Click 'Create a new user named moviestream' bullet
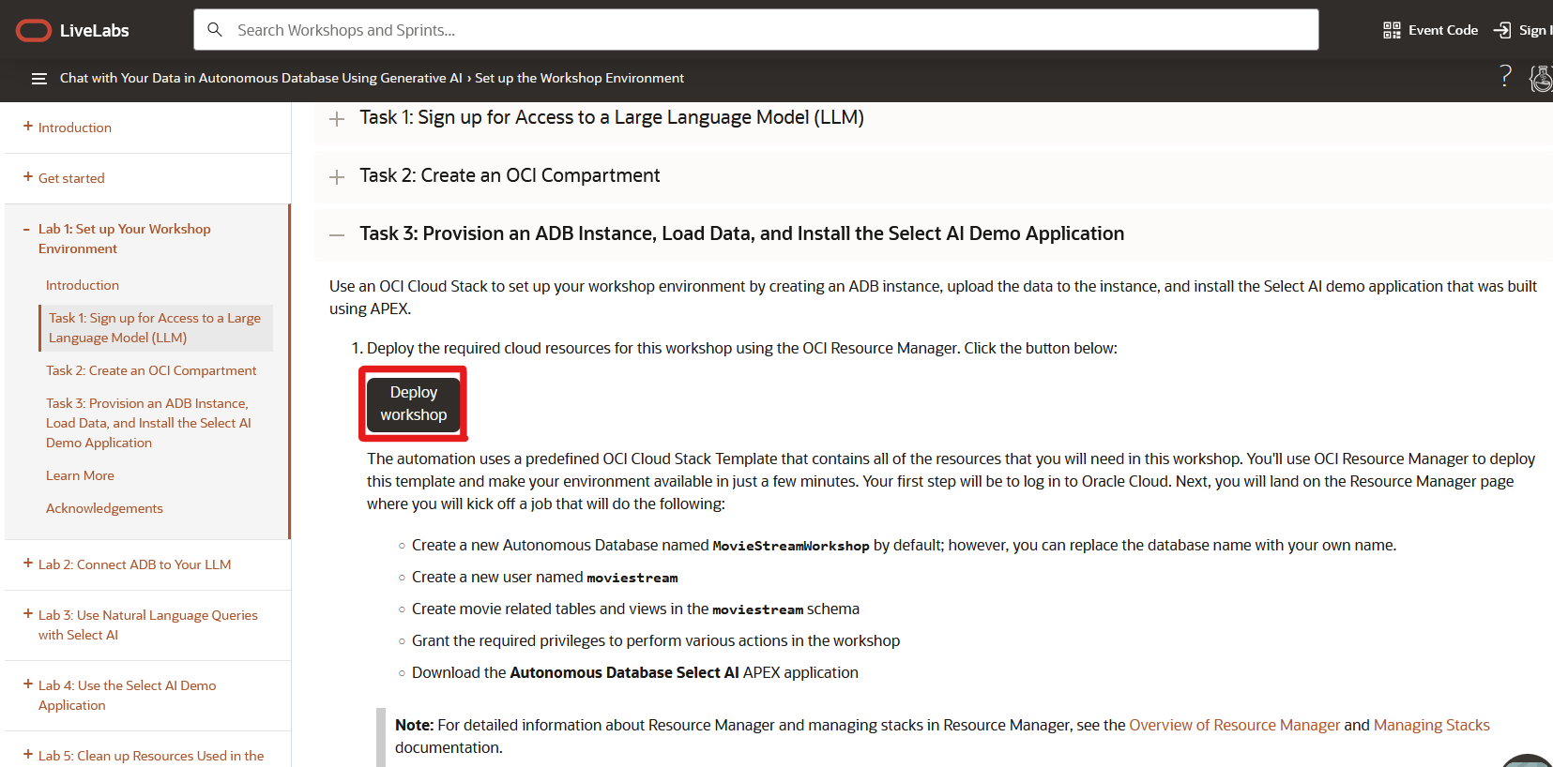 (x=544, y=578)
